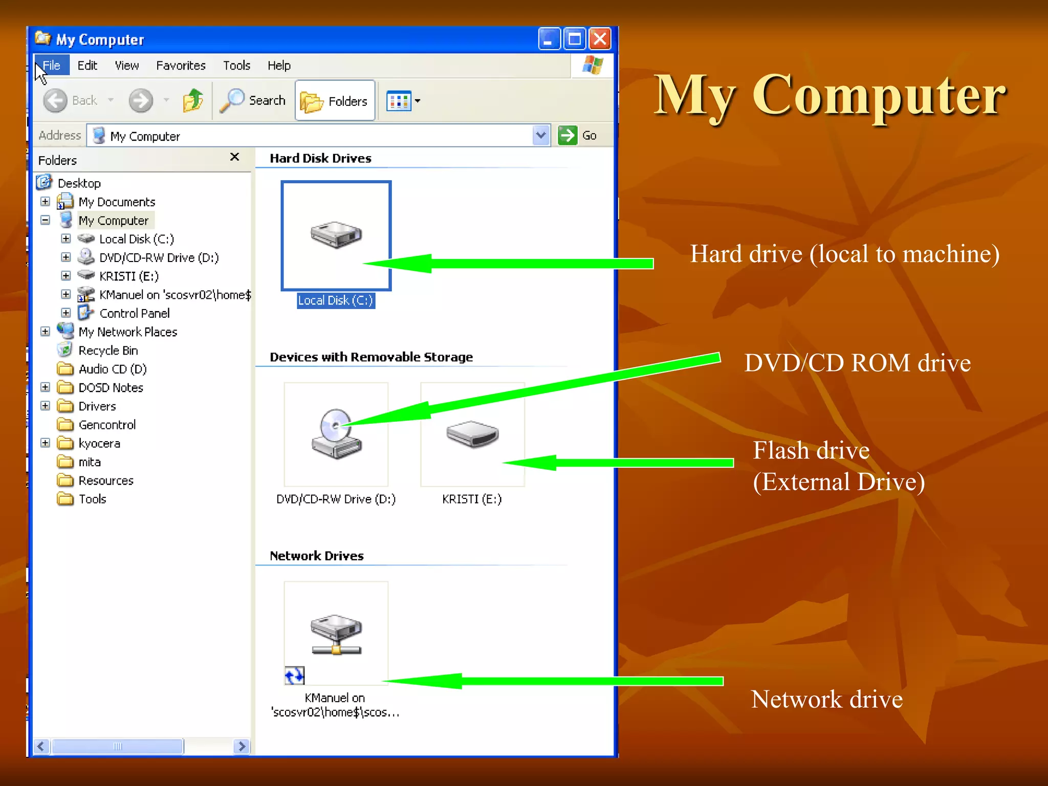This screenshot has width=1048, height=786.
Task: Minimize the My Computer window
Action: click(x=549, y=39)
